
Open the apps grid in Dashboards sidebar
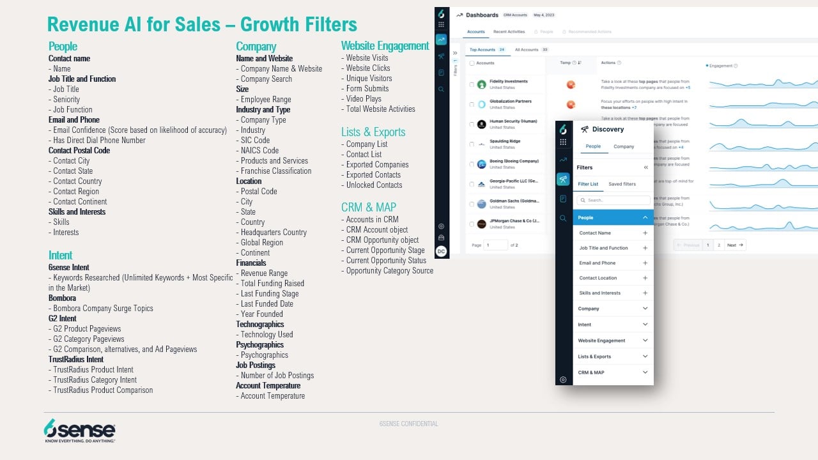click(441, 25)
